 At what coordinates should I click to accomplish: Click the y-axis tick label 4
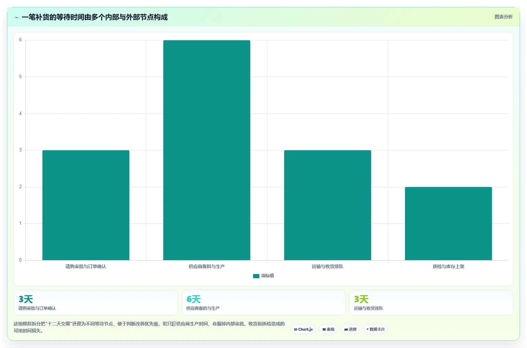tap(20, 114)
